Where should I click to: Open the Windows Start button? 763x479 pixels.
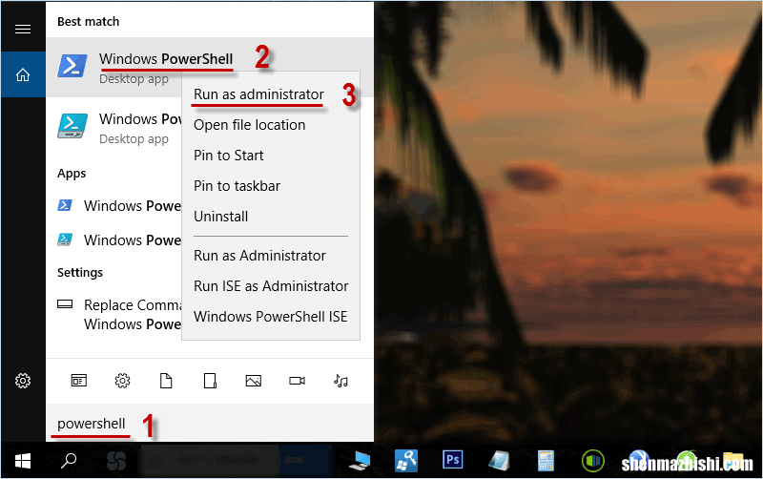23,460
